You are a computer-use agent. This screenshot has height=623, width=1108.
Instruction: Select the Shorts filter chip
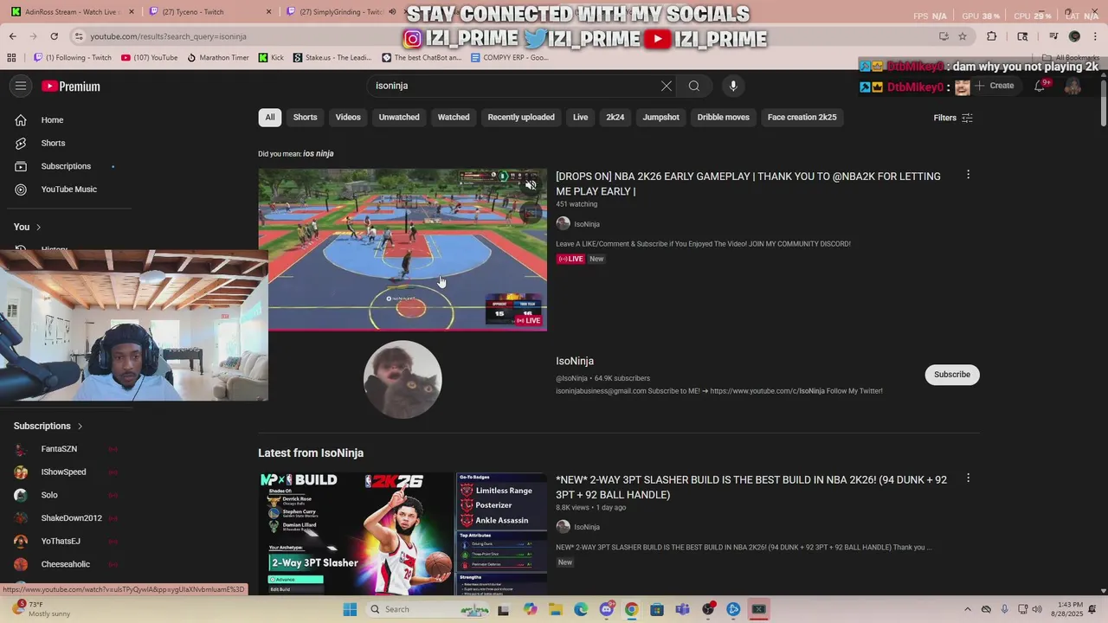[x=305, y=117]
